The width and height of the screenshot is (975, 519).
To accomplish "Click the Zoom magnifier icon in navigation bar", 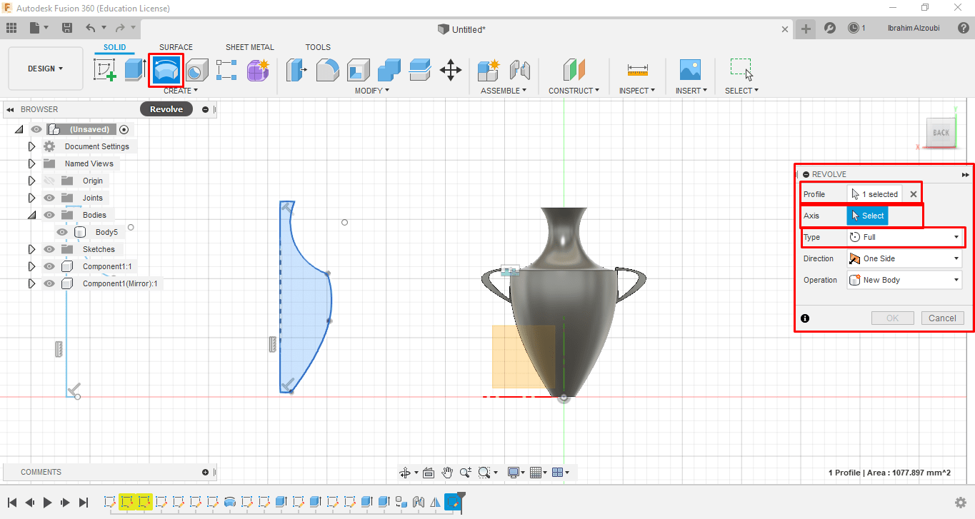I will [466, 473].
